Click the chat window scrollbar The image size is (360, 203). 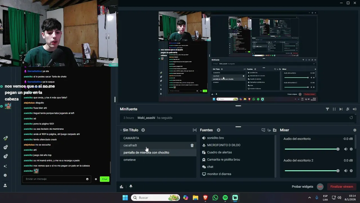coord(110,168)
